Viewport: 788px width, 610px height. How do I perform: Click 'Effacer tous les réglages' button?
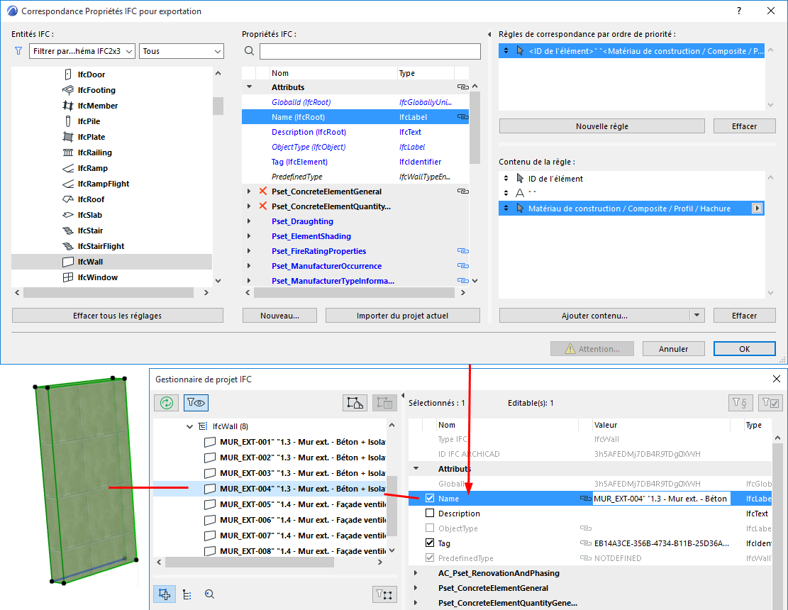coord(118,316)
